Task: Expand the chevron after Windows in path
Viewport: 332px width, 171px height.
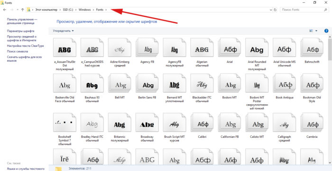Action: pos(93,10)
